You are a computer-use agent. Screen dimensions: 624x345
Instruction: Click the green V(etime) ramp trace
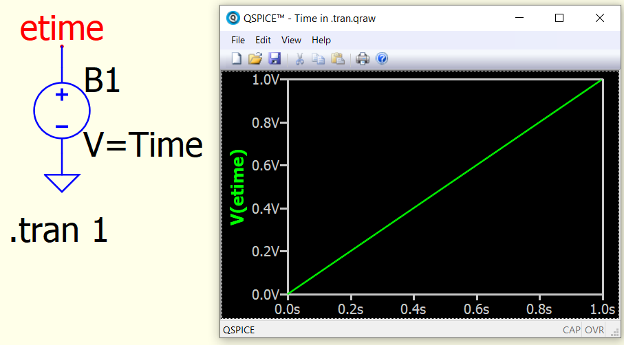pyautogui.click(x=445, y=187)
